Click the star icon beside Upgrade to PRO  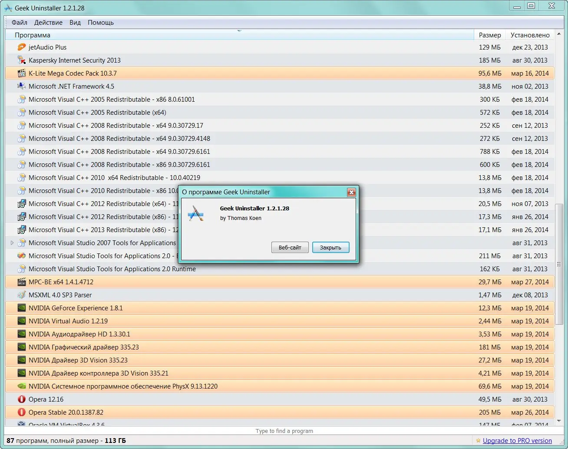[478, 441]
